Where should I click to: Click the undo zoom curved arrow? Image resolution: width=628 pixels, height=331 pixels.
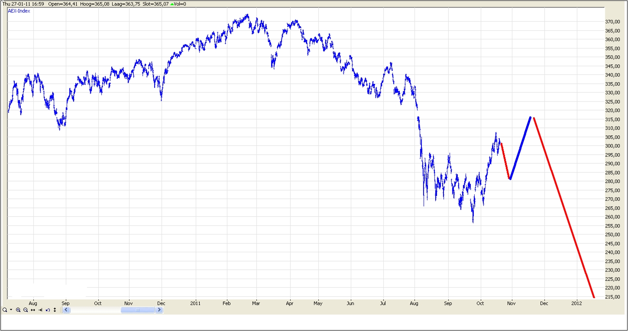pos(48,310)
